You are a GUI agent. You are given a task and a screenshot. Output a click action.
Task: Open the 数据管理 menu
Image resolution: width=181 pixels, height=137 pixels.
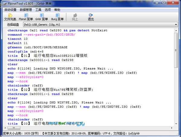26,10
